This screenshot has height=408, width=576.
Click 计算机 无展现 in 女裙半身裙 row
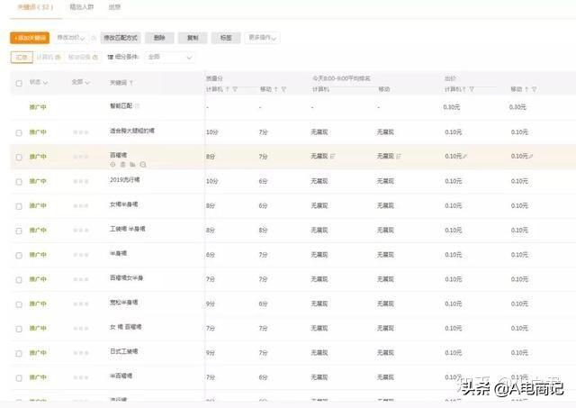coord(319,206)
